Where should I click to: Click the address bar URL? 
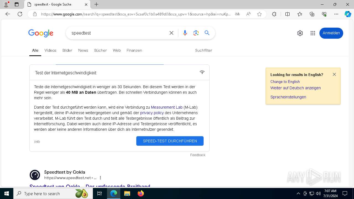(x=136, y=14)
